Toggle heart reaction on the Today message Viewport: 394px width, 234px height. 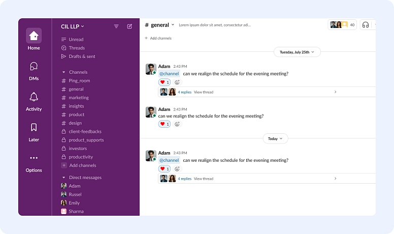165,169
